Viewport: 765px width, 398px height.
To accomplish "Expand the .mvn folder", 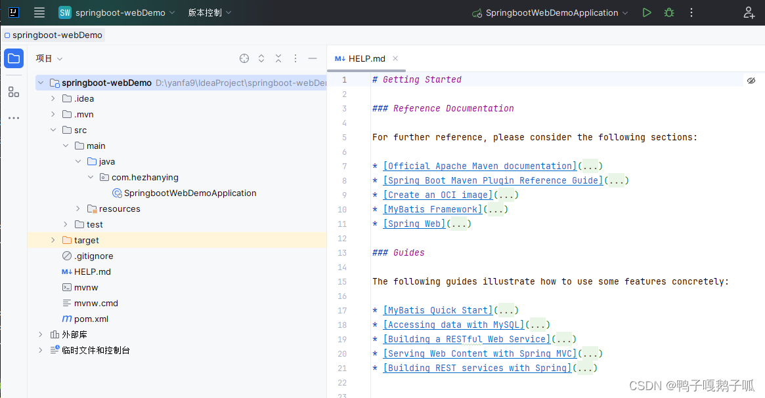I will 53,114.
